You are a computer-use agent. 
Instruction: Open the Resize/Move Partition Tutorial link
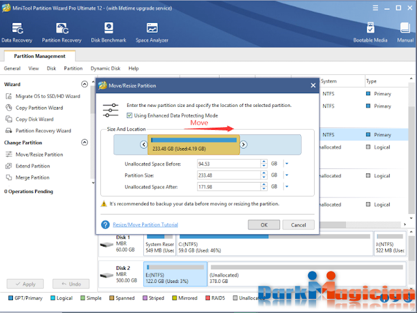[145, 224]
